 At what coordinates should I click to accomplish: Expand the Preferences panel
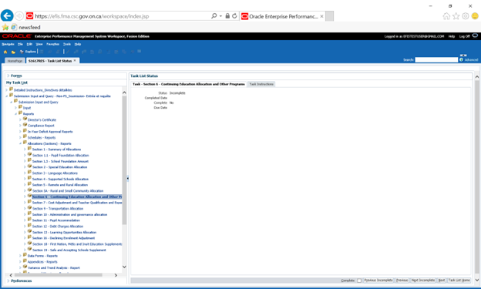point(8,281)
